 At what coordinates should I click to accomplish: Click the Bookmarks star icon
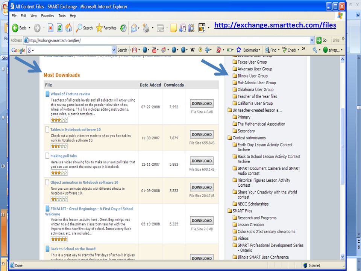(239, 50)
